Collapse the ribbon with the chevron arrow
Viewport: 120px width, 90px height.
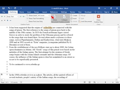(118, 24)
